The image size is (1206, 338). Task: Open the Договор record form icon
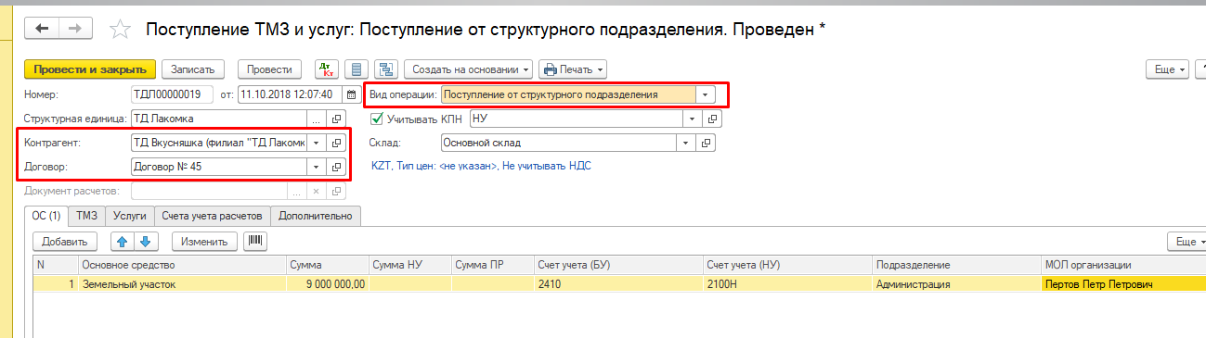[x=337, y=167]
